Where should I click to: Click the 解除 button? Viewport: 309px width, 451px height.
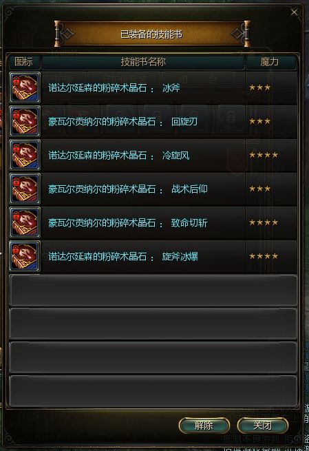coord(204,426)
